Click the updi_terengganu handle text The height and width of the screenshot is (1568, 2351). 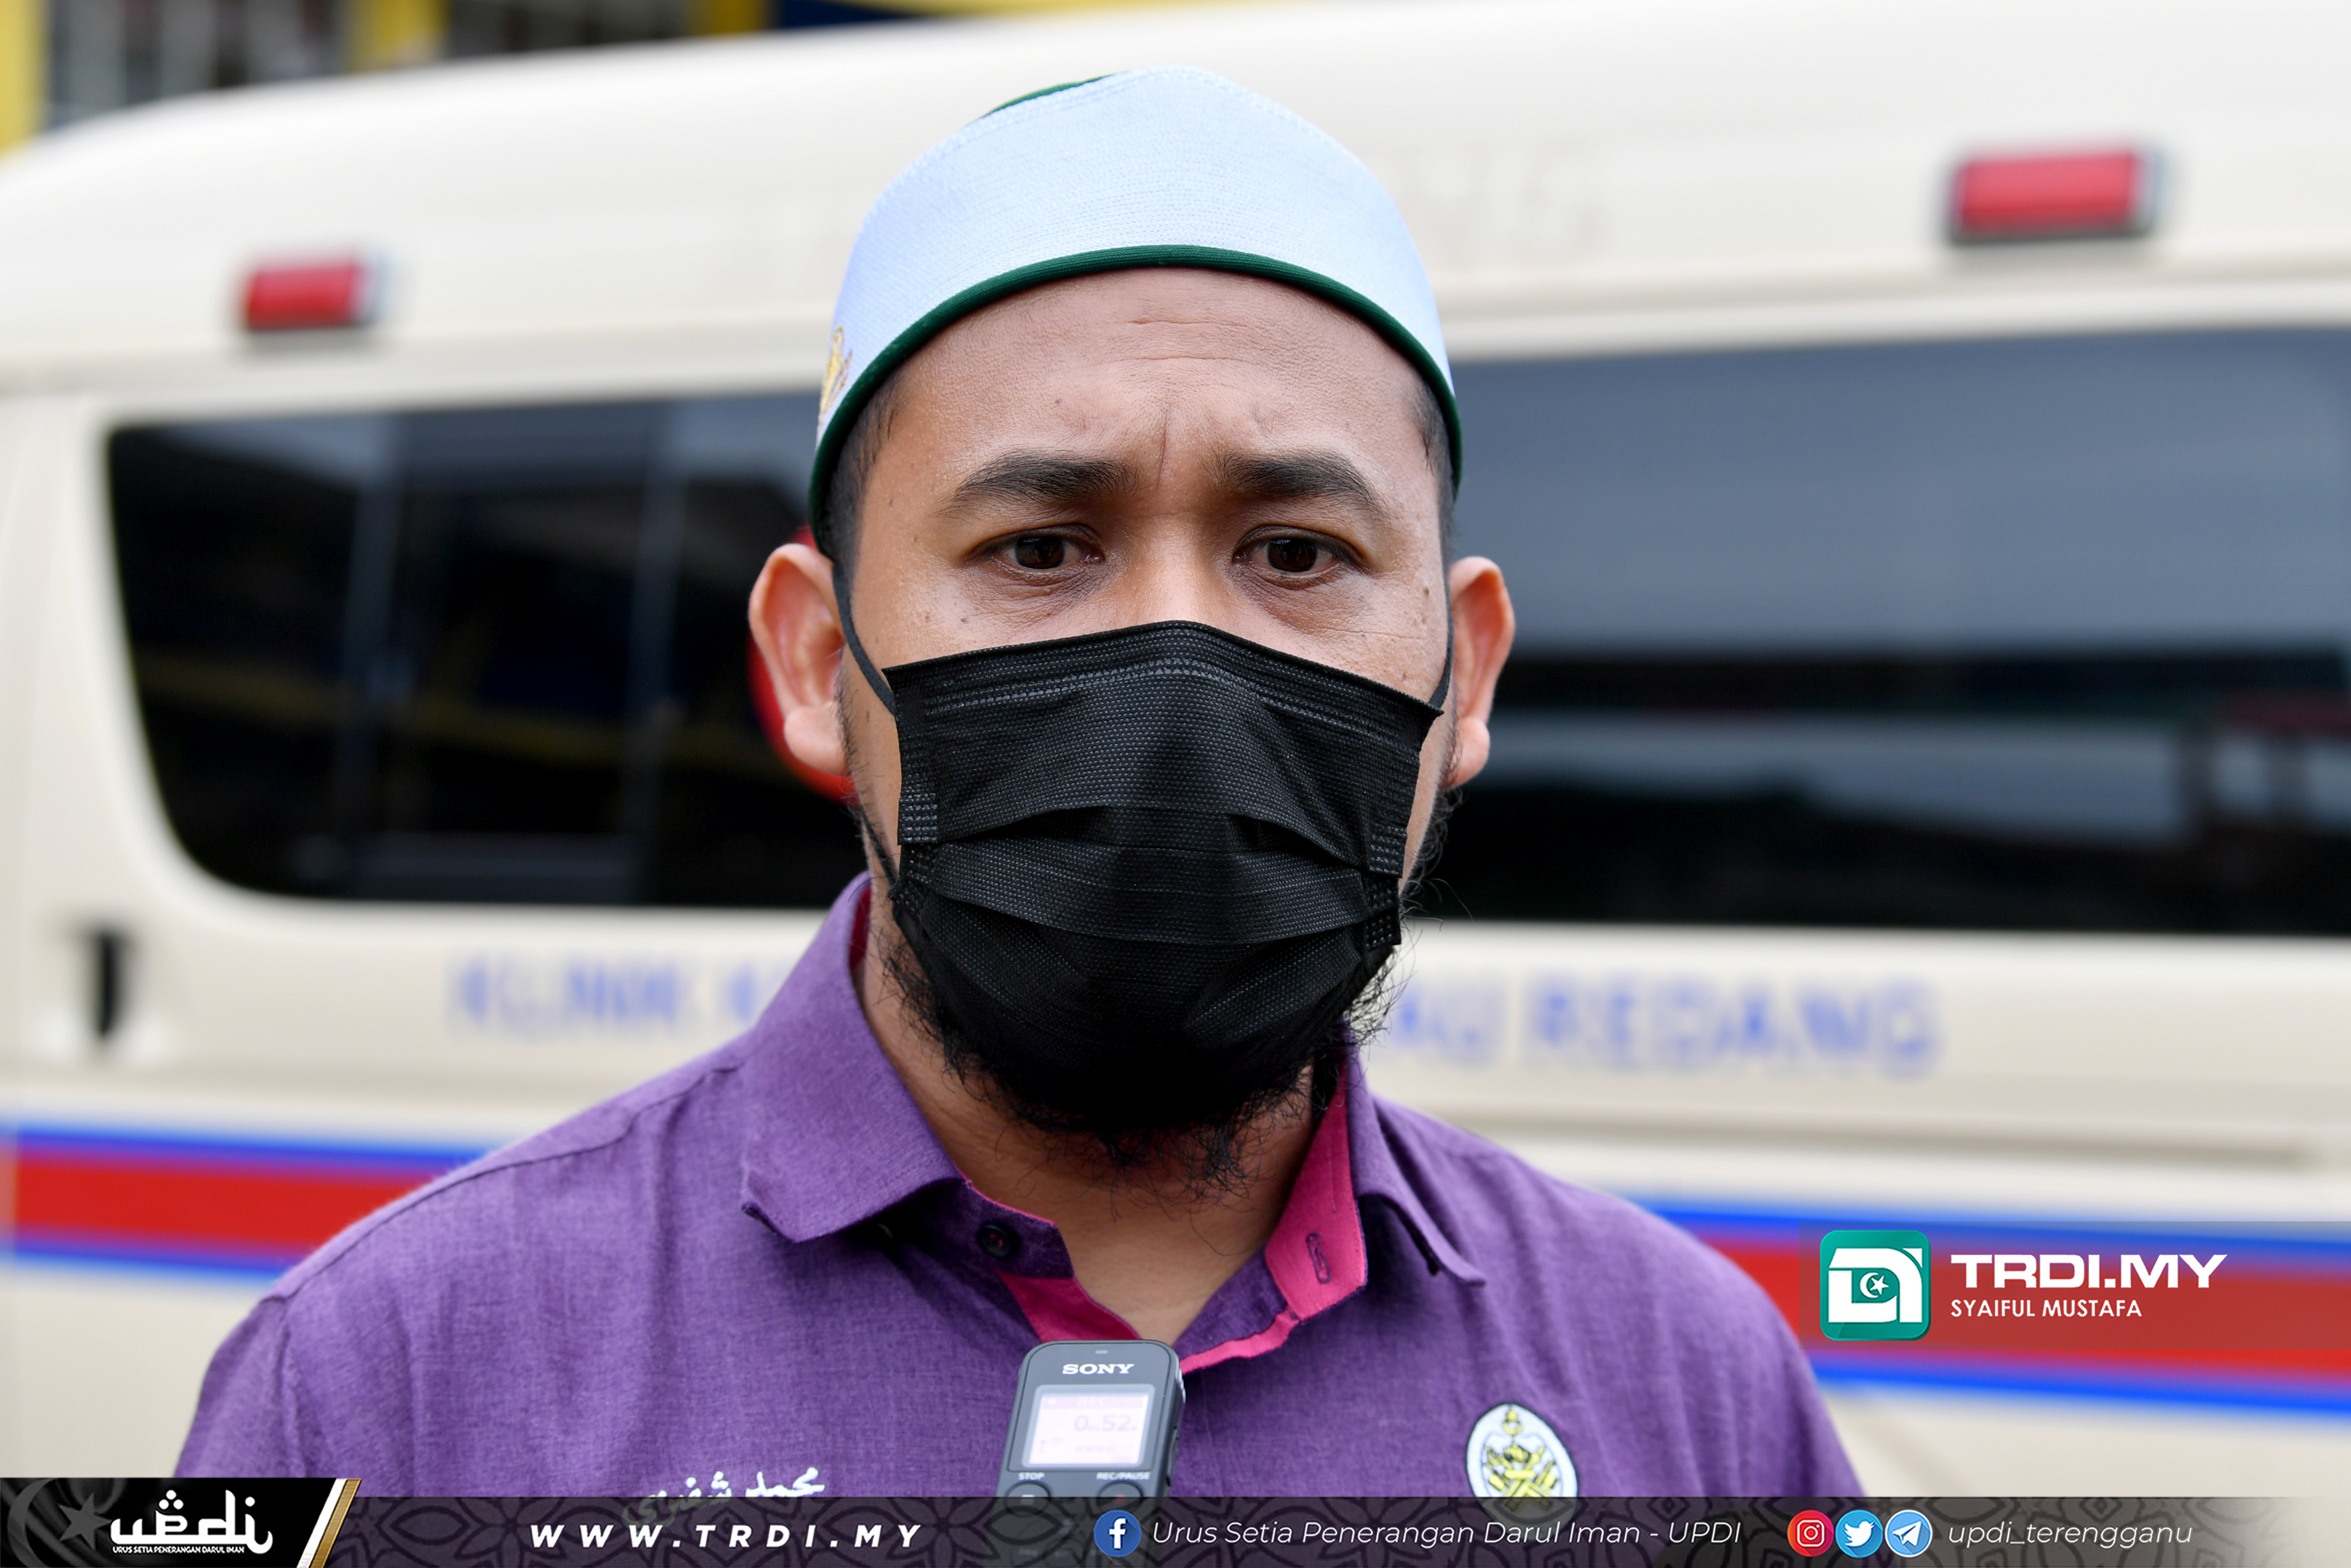(2069, 1533)
